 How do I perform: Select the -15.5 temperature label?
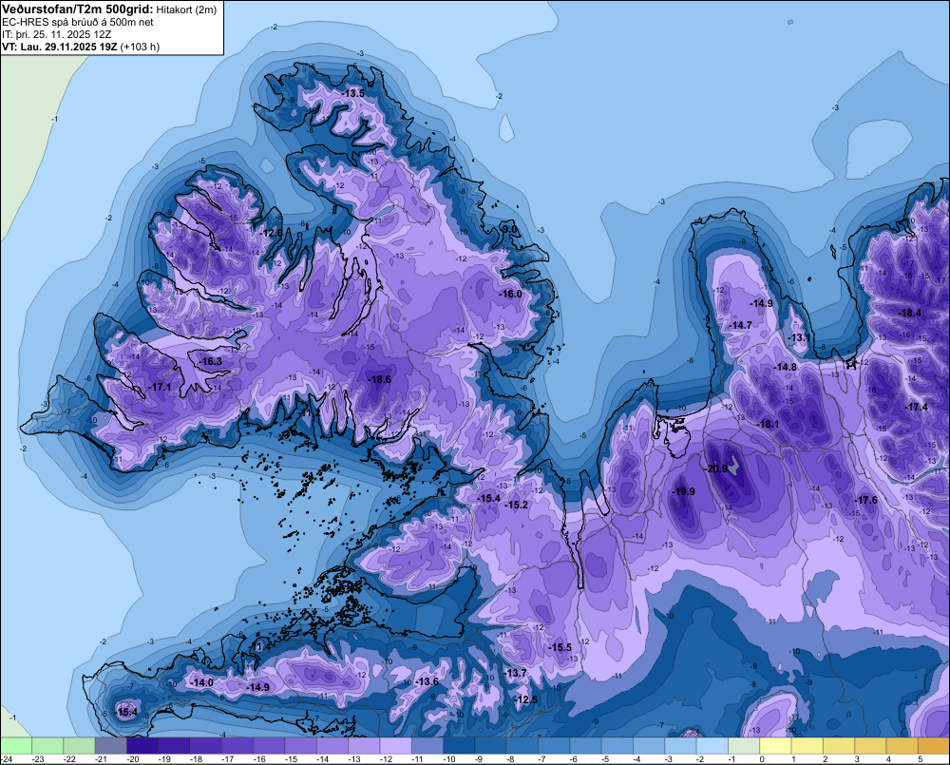[560, 647]
